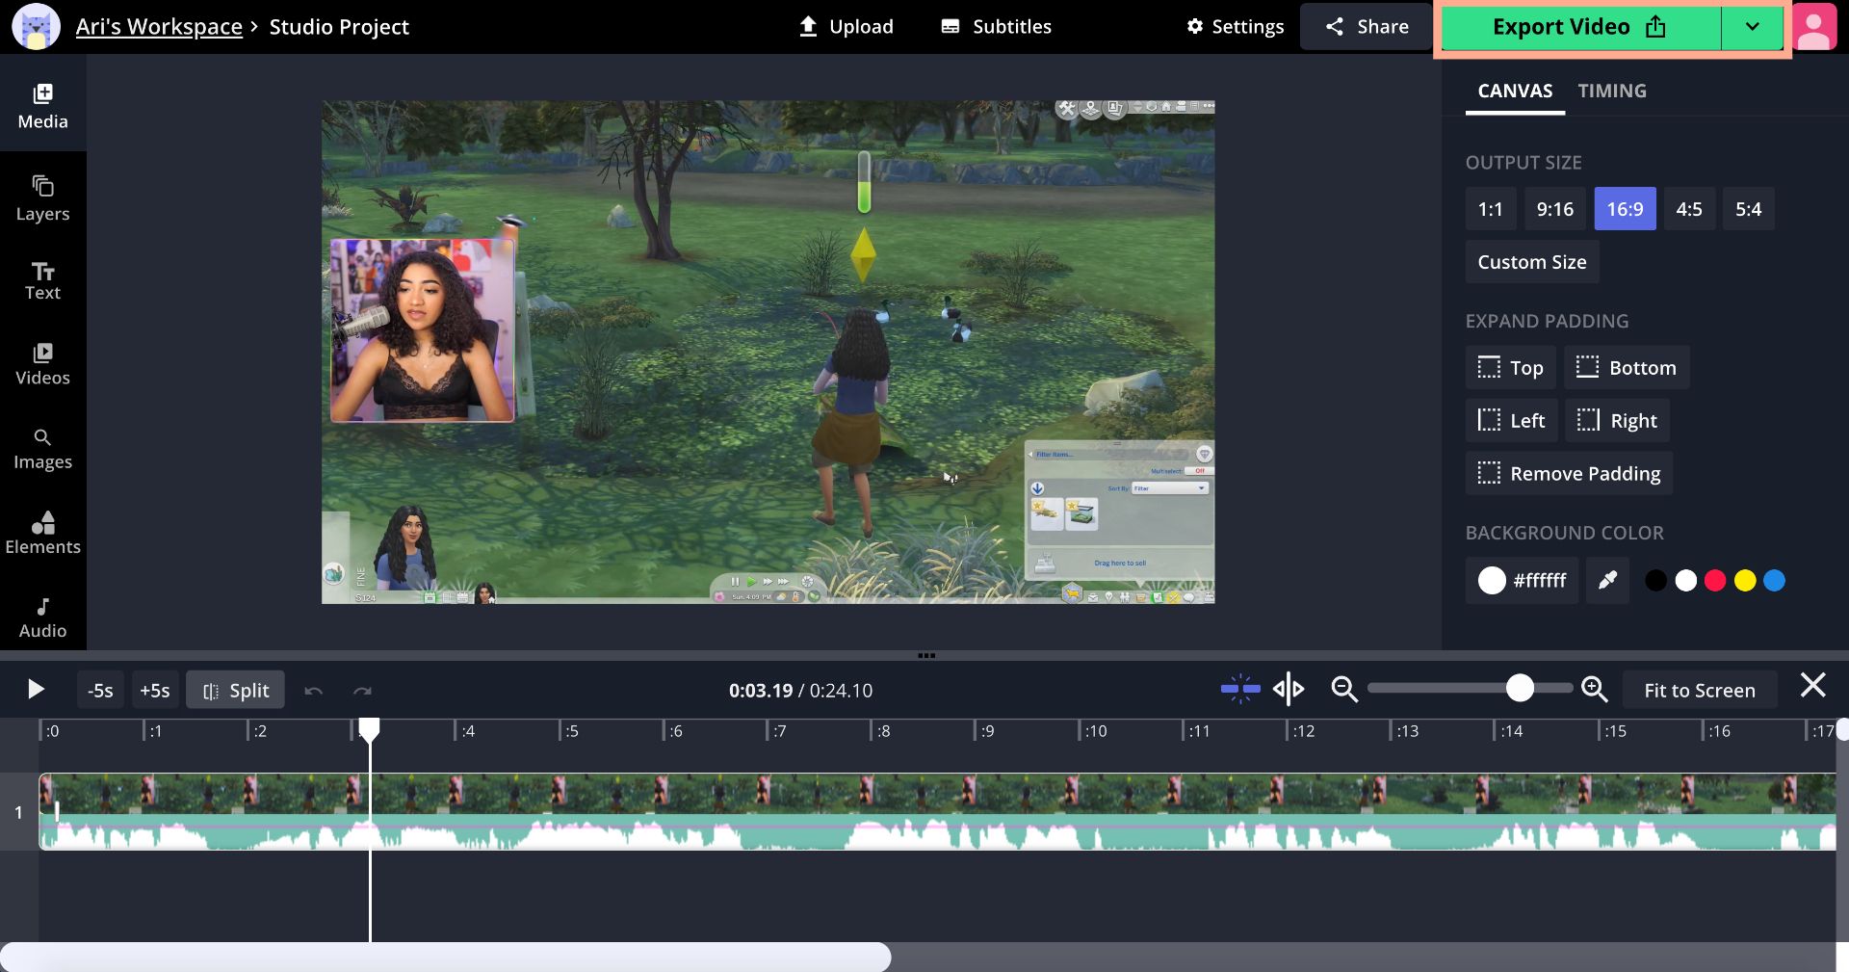Open the user profile avatar

click(1814, 27)
